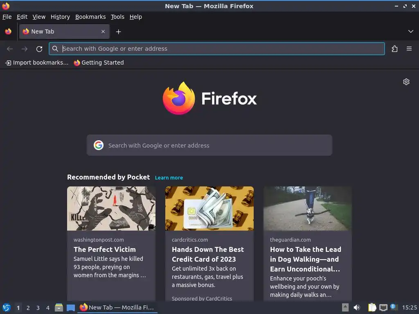Click Sponsored by CardCritics label
The width and height of the screenshot is (419, 314).
[x=202, y=298]
